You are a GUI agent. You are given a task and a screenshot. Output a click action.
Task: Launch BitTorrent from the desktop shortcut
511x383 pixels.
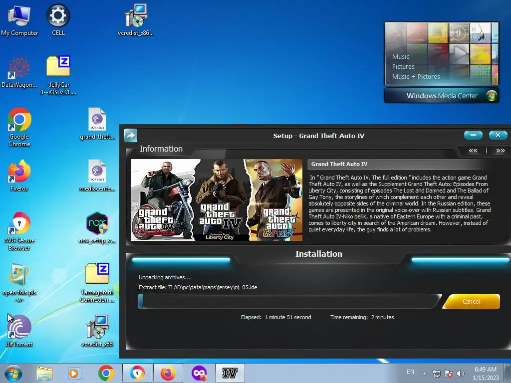(19, 332)
